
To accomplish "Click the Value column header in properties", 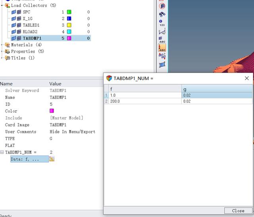I will pos(55,84).
